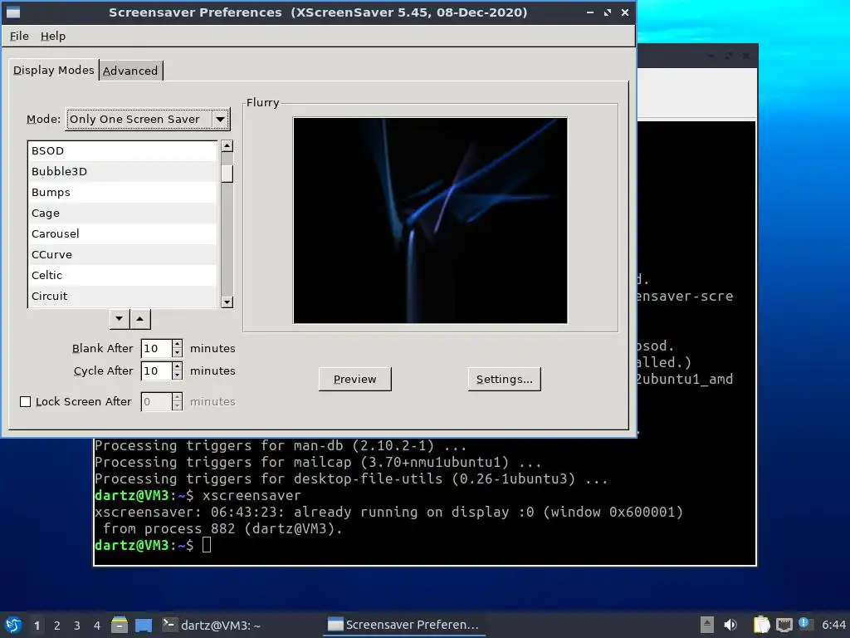The image size is (850, 638).
Task: Select Carousel in the screensaver list
Action: click(123, 233)
